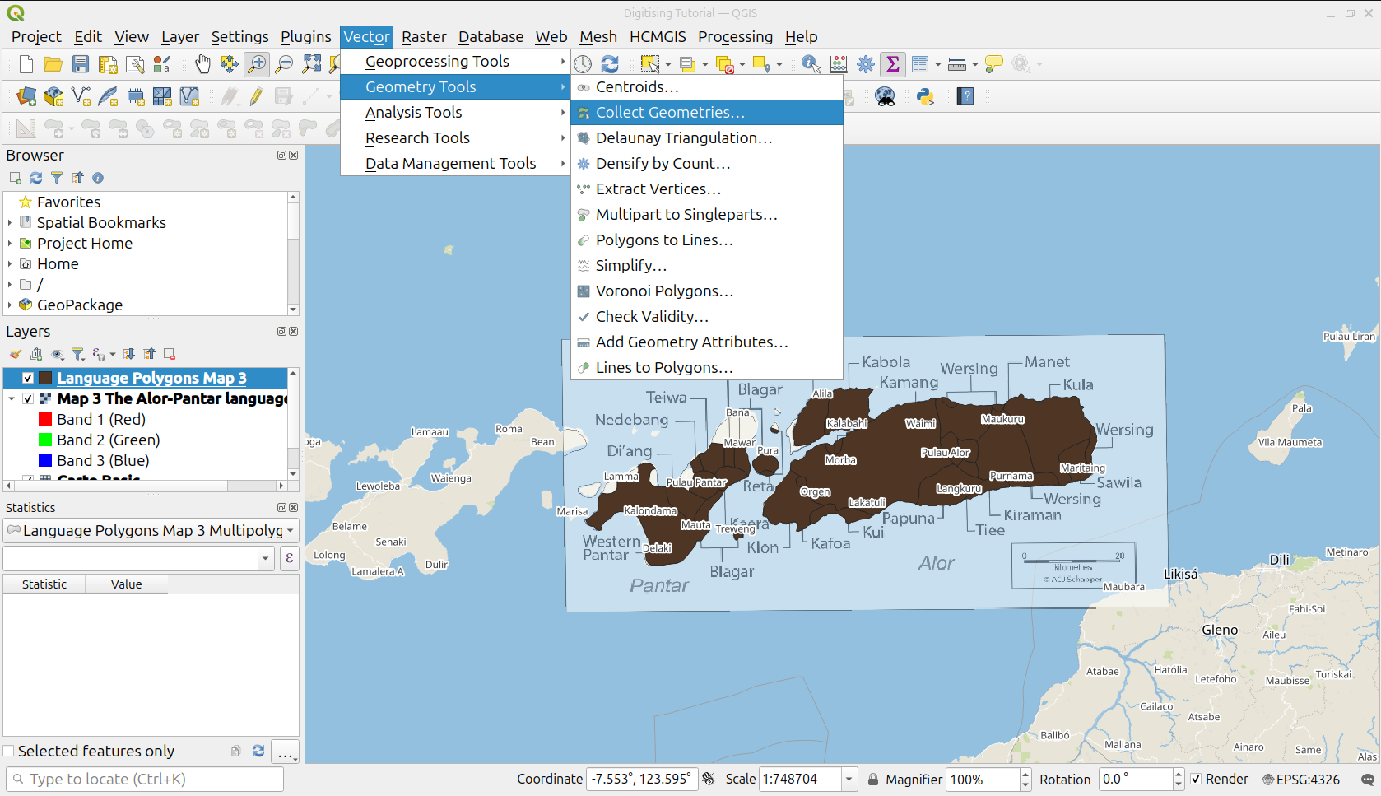Viewport: 1381px width, 796px height.
Task: Click the Language Polygons brown color swatch
Action: [x=46, y=378]
